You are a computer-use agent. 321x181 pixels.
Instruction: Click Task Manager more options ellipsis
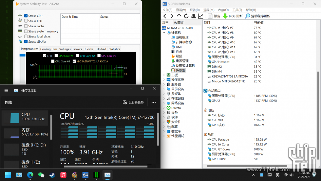pos(154,102)
